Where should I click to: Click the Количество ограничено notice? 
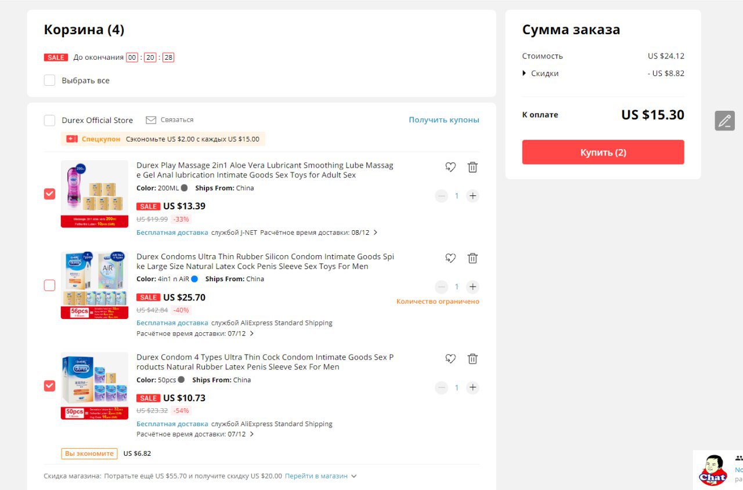point(438,302)
